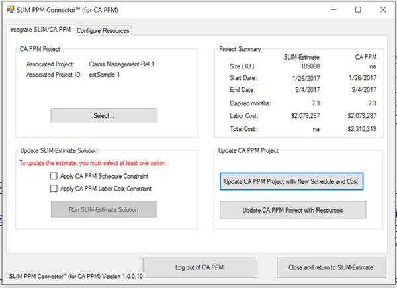
Task: Click the Total Cost label
Action: point(243,129)
